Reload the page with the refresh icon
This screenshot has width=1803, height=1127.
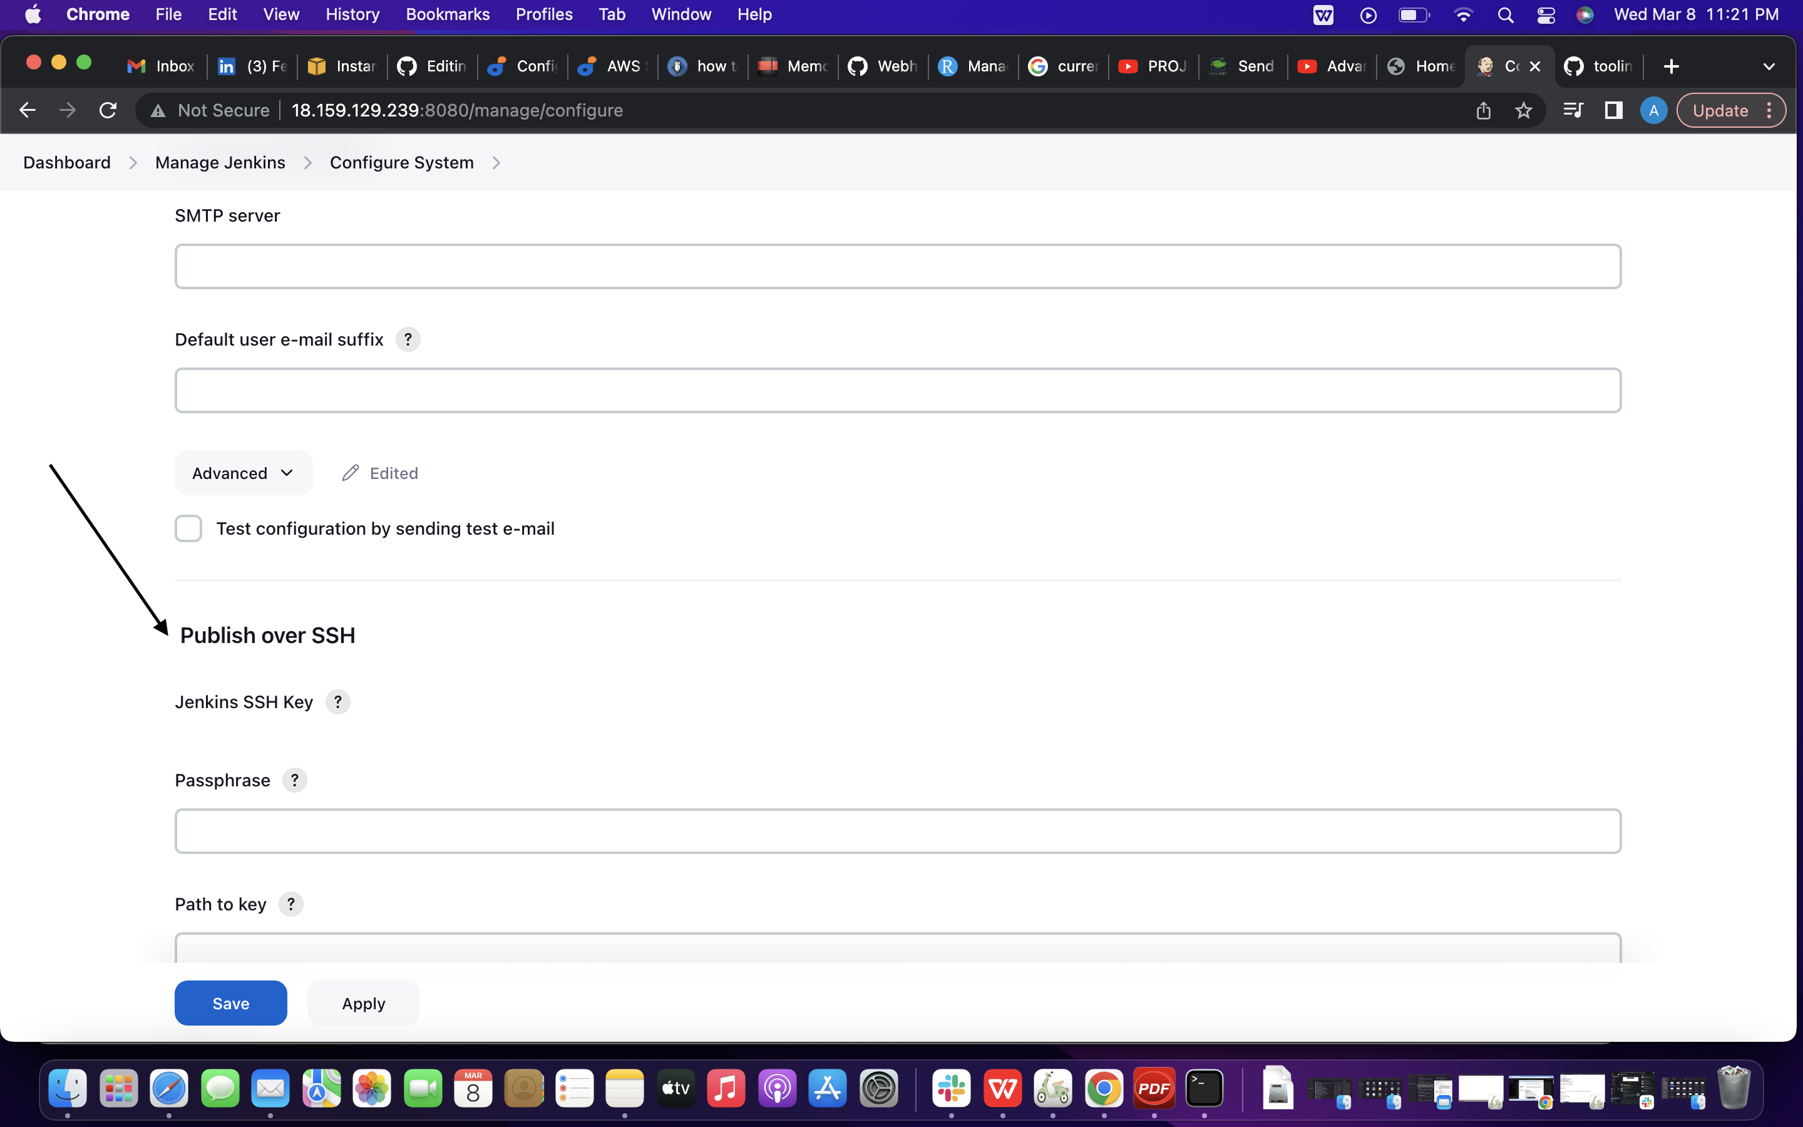(108, 110)
